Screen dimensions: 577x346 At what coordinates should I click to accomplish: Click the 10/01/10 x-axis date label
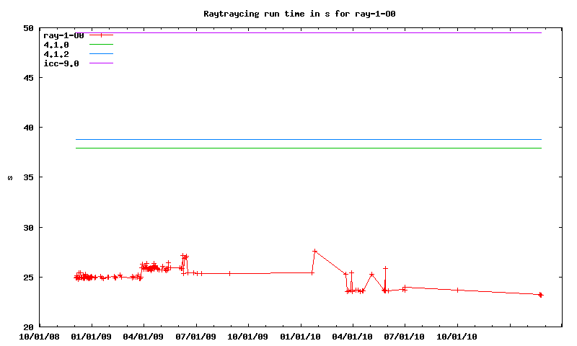pyautogui.click(x=457, y=336)
